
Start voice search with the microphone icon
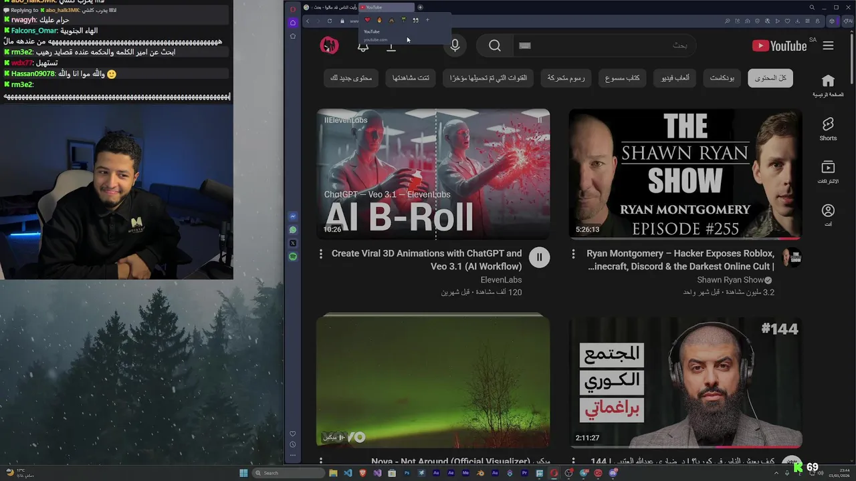pos(455,45)
